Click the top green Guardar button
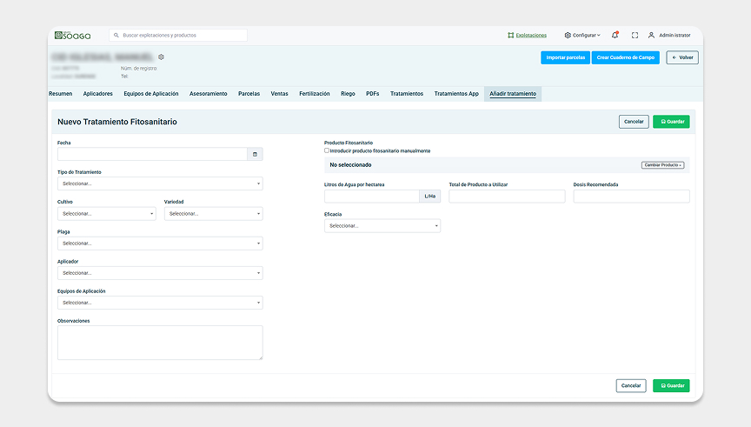 point(670,122)
